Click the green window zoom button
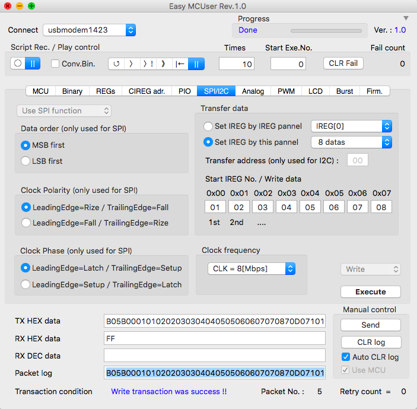 [x=31, y=6]
